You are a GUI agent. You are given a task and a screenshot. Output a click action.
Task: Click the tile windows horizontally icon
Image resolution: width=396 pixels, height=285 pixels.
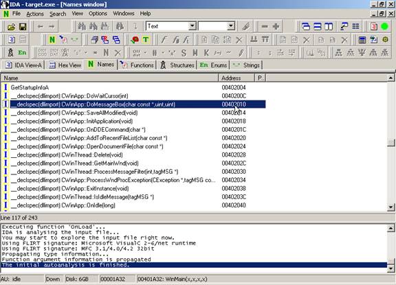tap(317, 27)
